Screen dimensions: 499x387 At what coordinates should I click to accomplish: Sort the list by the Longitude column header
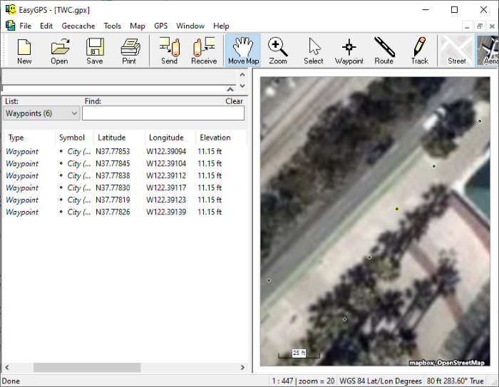click(170, 138)
